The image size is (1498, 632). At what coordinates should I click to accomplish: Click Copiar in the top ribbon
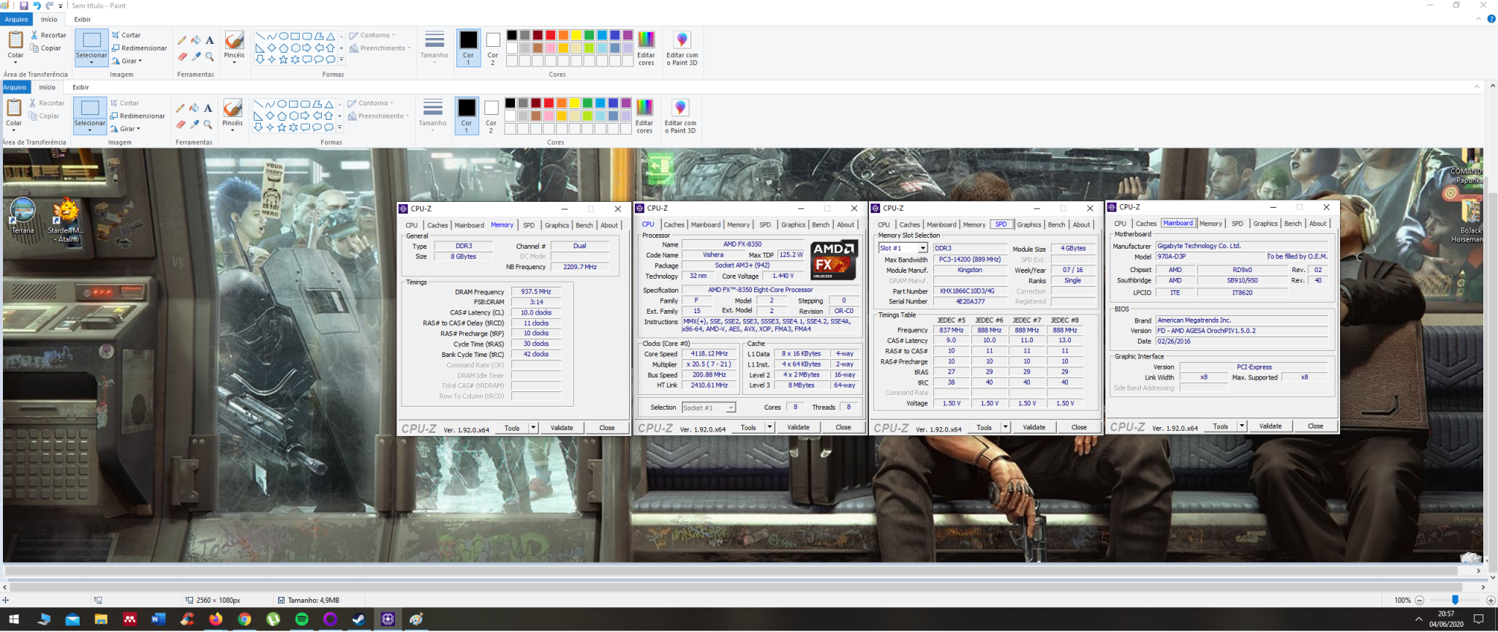(x=46, y=48)
